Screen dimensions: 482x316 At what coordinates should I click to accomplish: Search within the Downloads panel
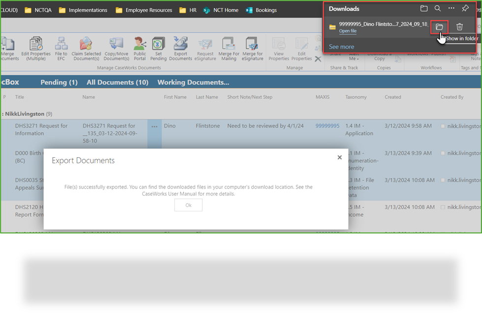pos(438,8)
